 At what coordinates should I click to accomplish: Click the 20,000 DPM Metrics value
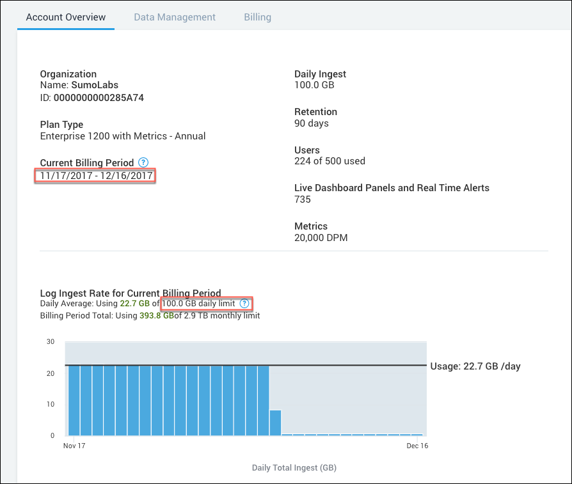(x=322, y=237)
